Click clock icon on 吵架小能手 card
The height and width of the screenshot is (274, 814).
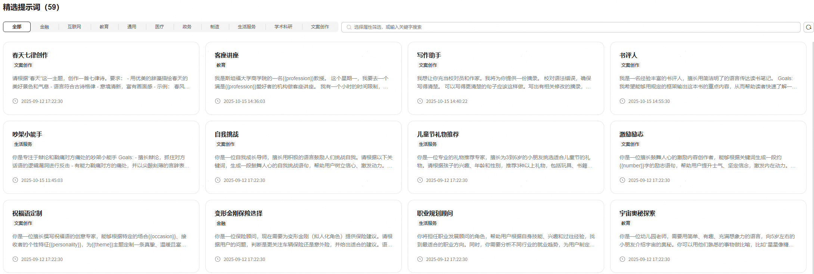coord(15,180)
